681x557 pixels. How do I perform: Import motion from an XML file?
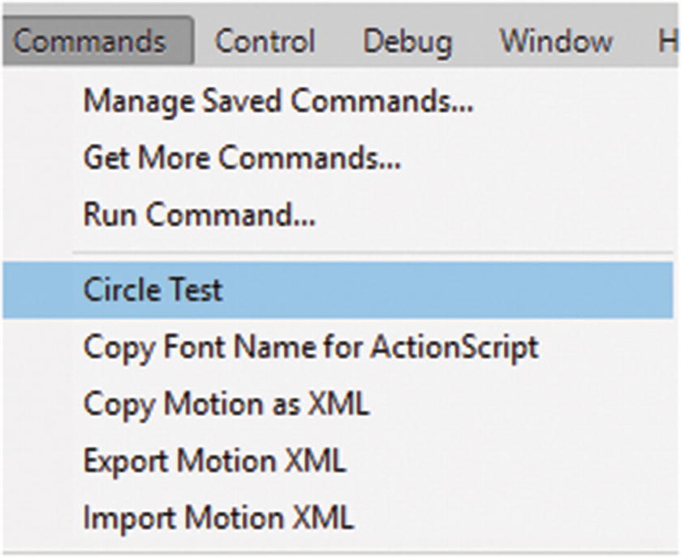pos(218,517)
